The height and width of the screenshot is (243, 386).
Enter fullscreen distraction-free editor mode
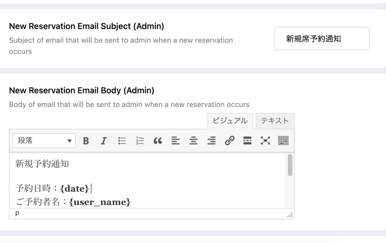tap(265, 141)
